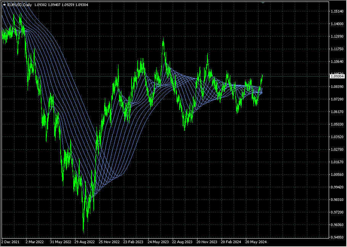Click the 1.07280 price axis label
The width and height of the screenshot is (347, 247).
pyautogui.click(x=337, y=99)
